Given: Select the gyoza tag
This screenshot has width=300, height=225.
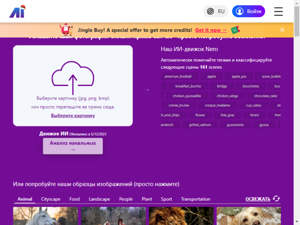Looking at the screenshot, I should pos(264,125).
